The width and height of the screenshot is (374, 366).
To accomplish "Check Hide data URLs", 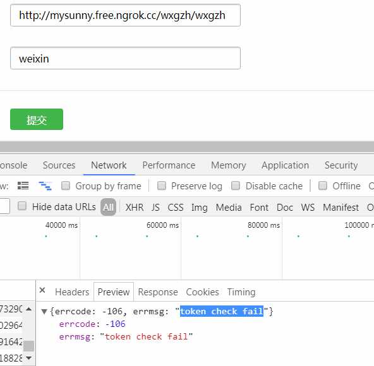I will 22,206.
